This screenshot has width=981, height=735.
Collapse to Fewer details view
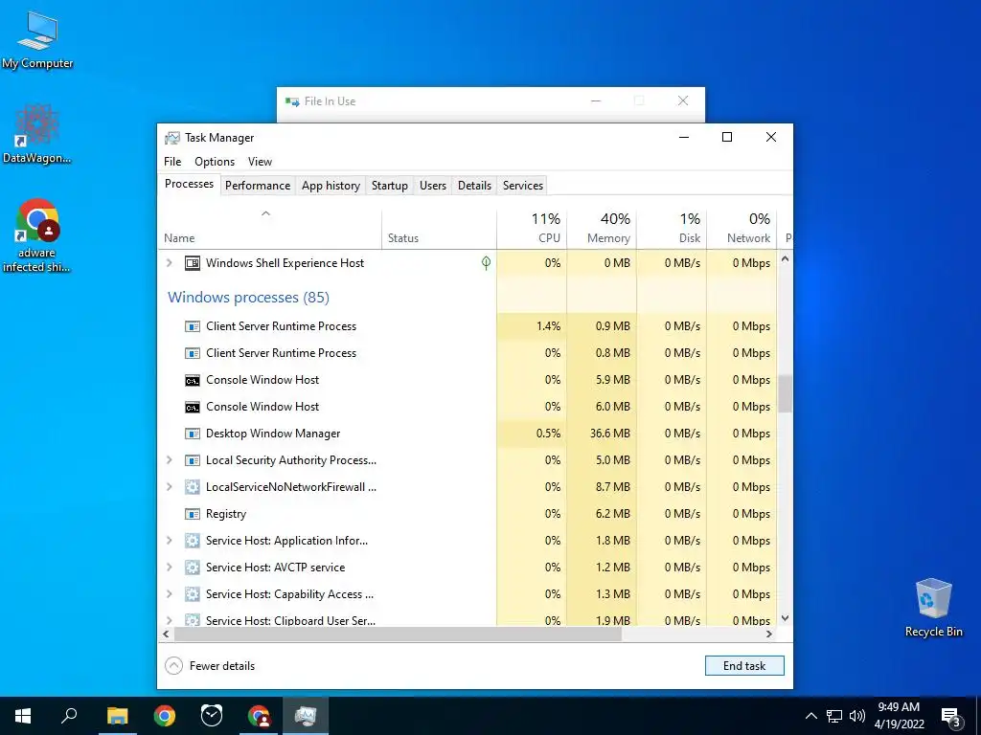click(210, 666)
